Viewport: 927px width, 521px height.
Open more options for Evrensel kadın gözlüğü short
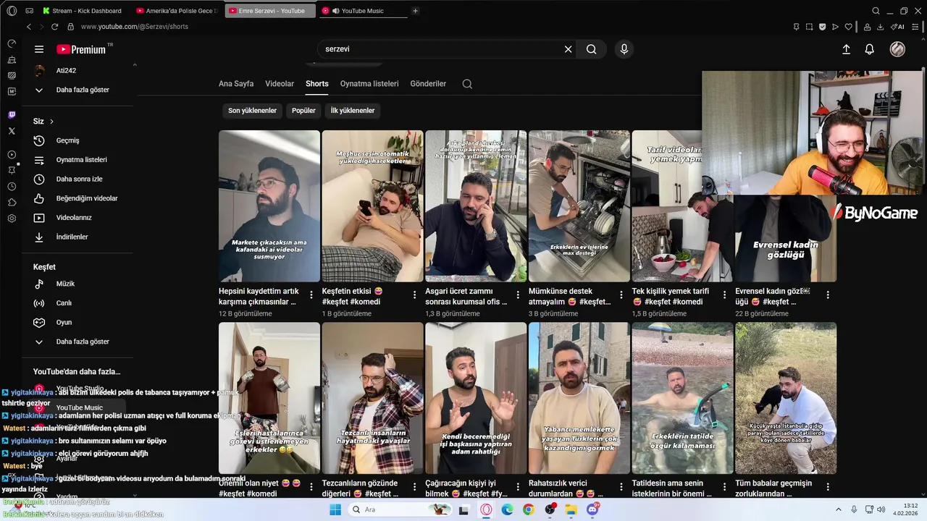coord(828,295)
